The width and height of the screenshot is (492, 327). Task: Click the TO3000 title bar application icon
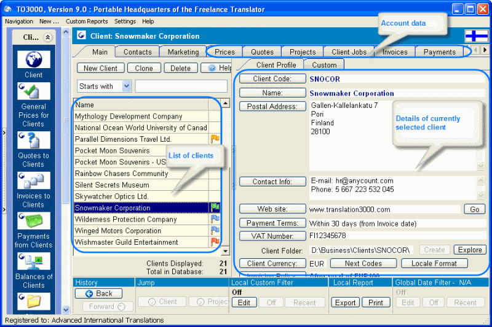tap(7, 9)
